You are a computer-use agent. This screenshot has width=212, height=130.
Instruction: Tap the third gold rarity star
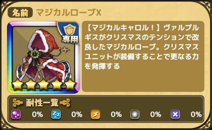44,85
